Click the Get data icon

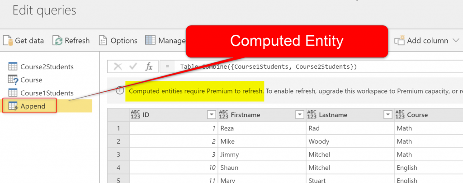(8, 41)
